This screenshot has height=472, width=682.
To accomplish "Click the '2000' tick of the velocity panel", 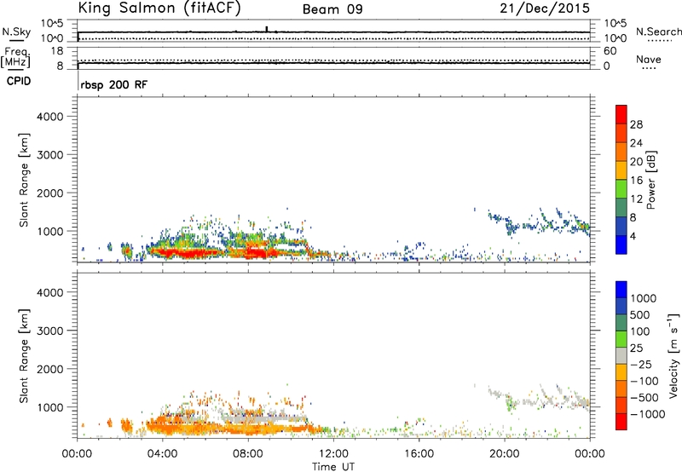I will point(49,369).
